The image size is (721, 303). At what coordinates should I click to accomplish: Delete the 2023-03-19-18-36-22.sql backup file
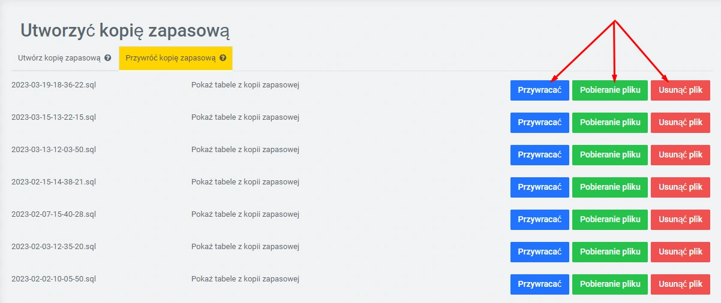(x=680, y=90)
